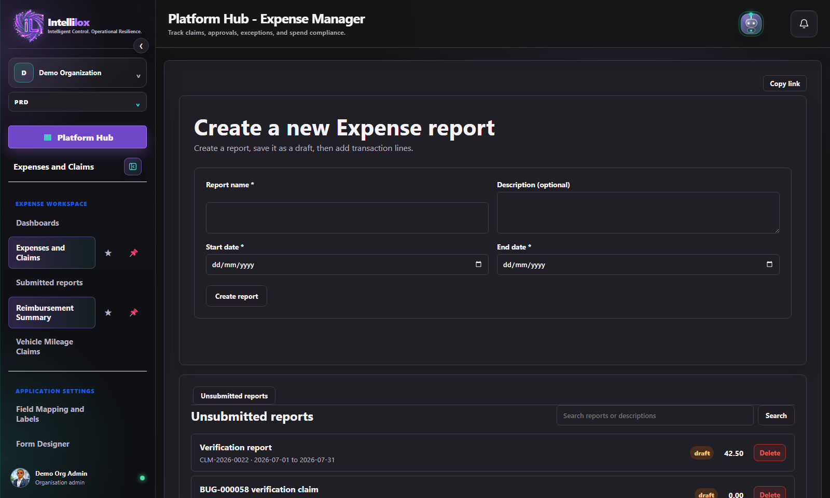The image size is (830, 498).
Task: Click the 42.50 amount value
Action: coord(734,453)
